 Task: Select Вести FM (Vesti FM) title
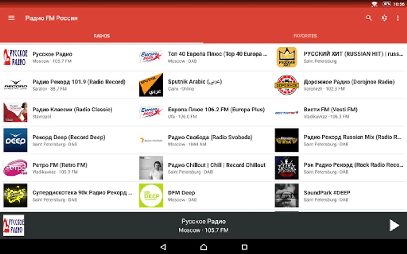[330, 109]
